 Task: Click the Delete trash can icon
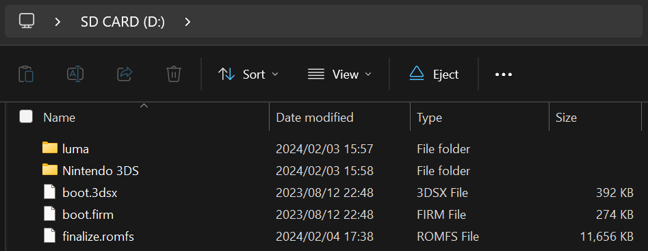[x=174, y=75]
